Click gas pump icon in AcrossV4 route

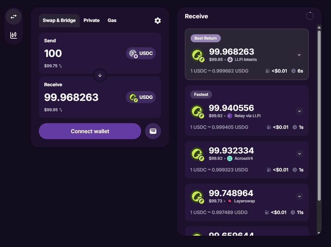(x=269, y=170)
